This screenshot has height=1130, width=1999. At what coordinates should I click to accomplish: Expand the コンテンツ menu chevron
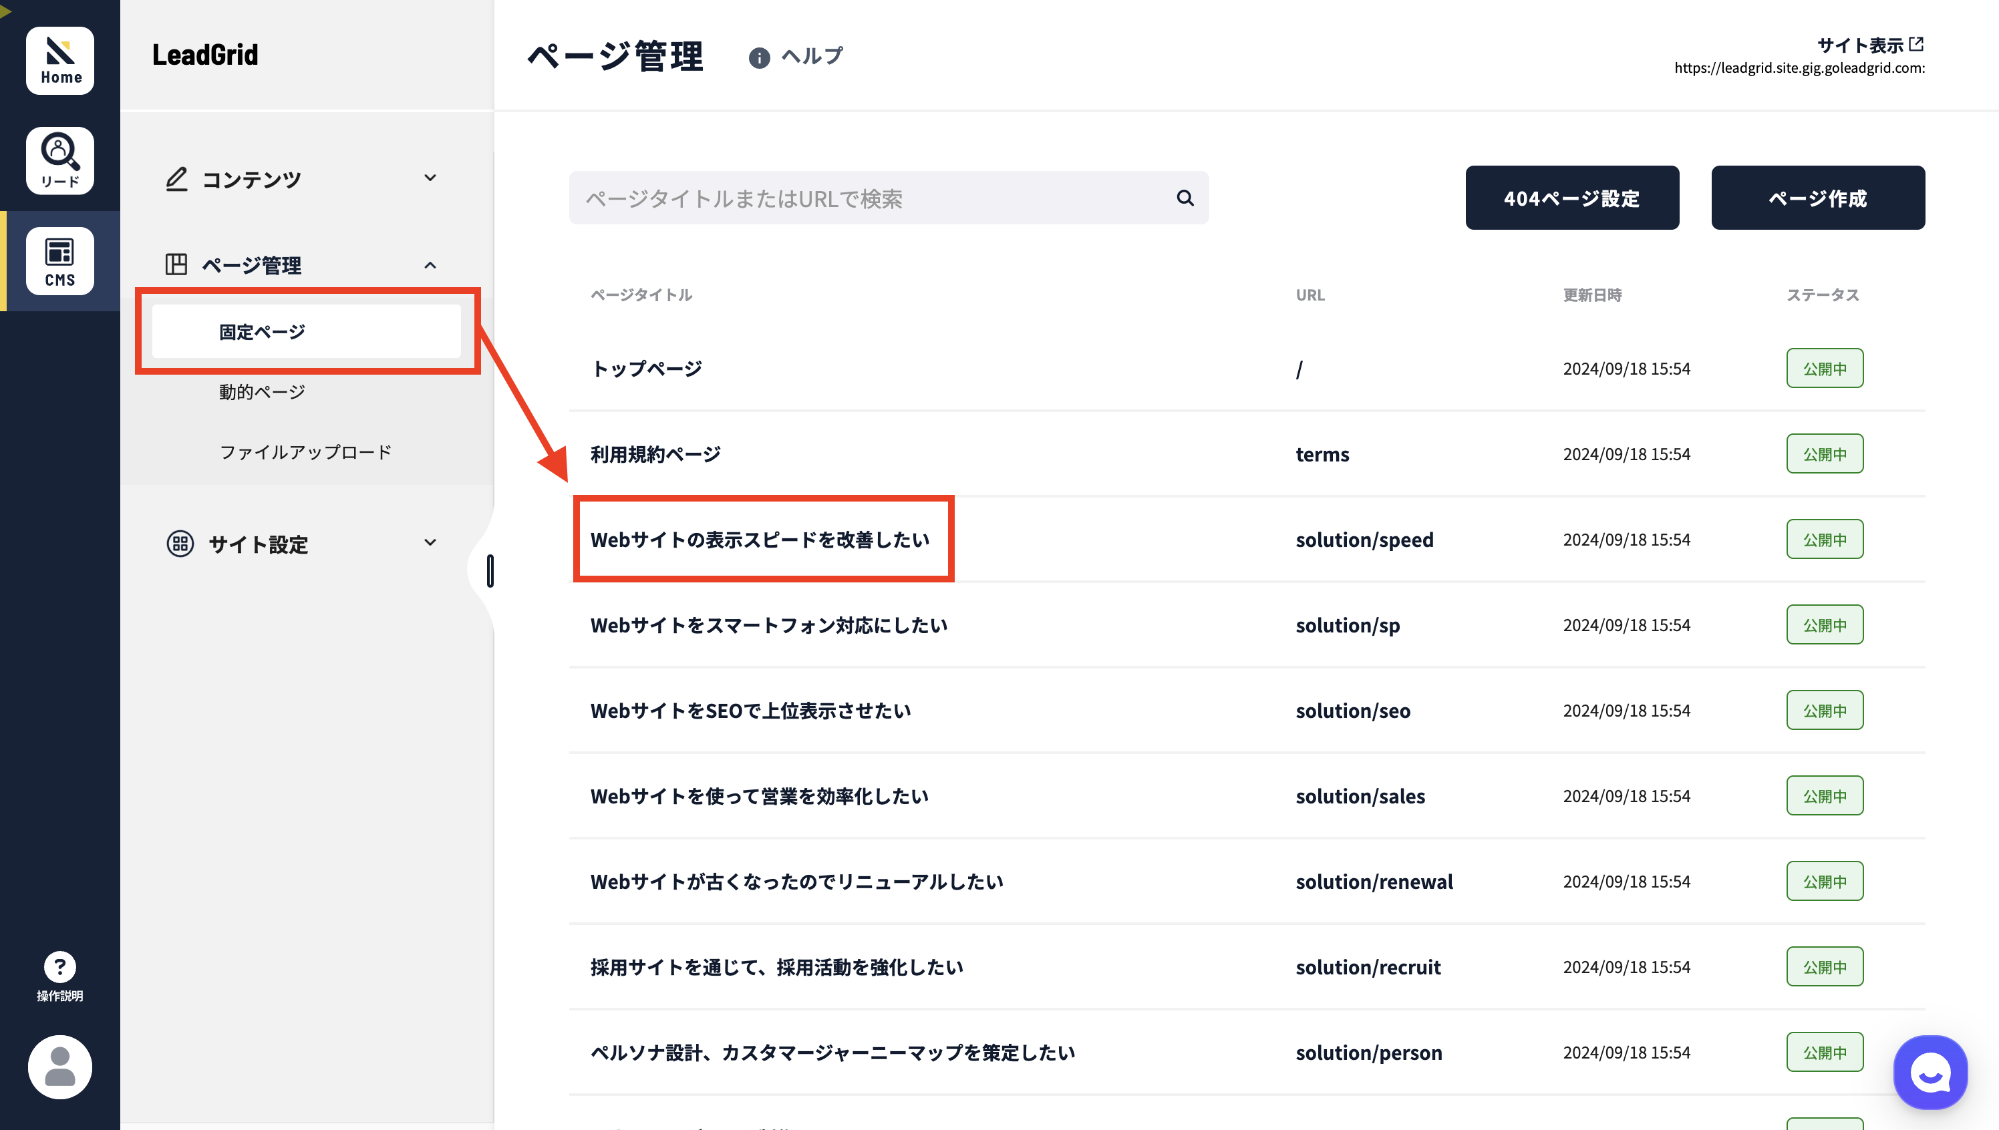pyautogui.click(x=430, y=178)
